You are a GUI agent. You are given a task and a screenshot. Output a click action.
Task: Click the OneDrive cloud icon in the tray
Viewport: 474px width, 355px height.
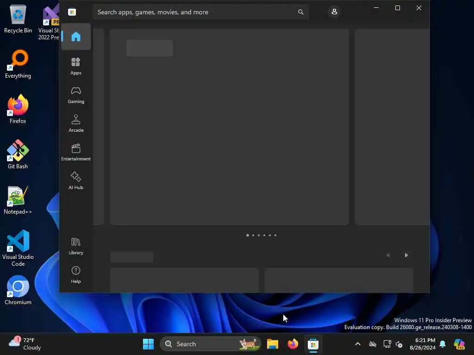click(x=373, y=344)
